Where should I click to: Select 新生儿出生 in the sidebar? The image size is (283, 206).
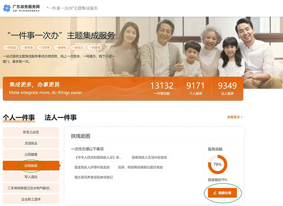[x=31, y=132]
